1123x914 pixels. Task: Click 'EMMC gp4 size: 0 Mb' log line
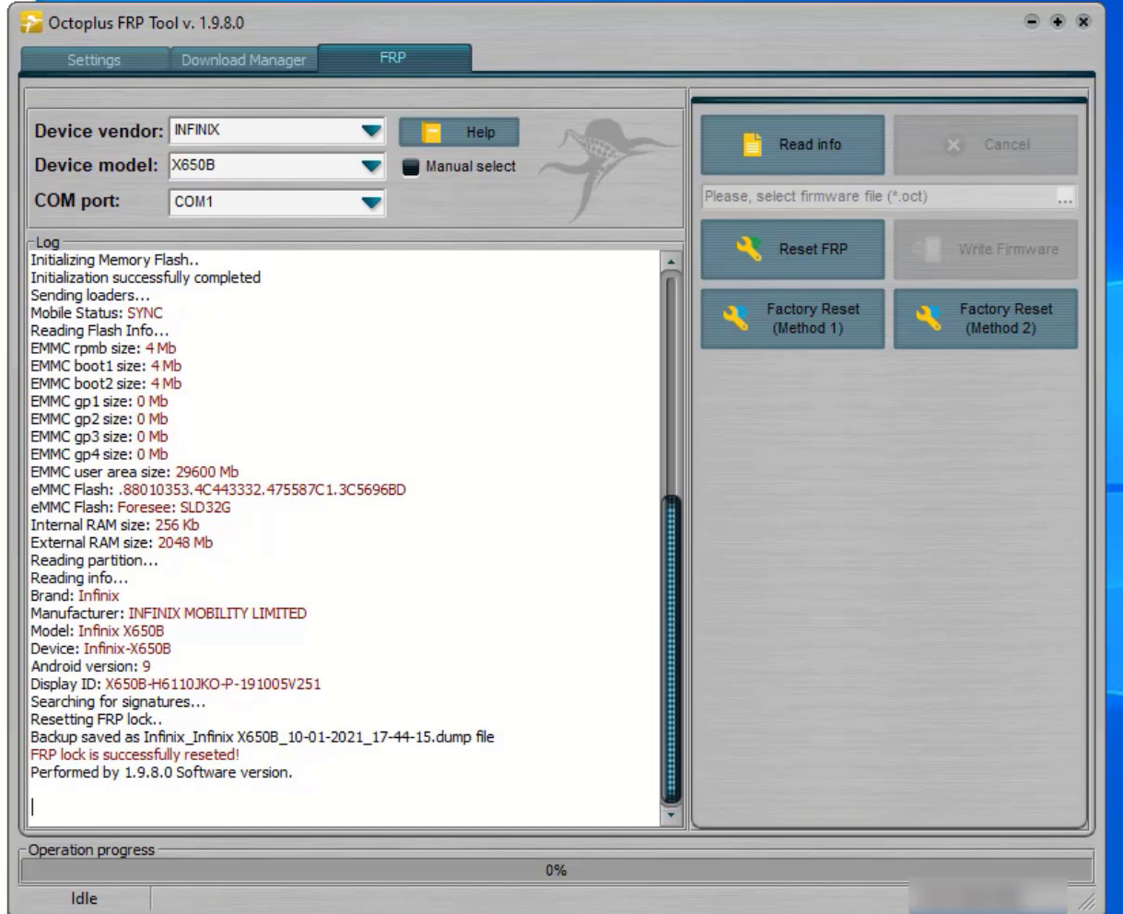99,454
